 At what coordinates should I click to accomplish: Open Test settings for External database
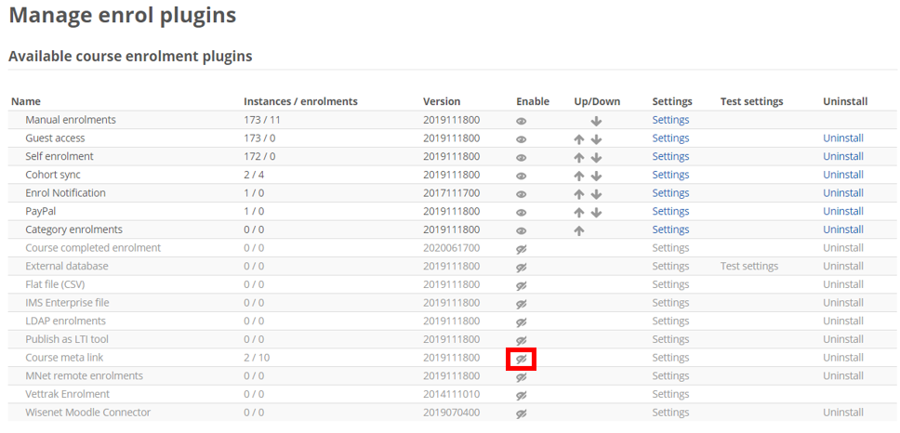click(x=749, y=266)
